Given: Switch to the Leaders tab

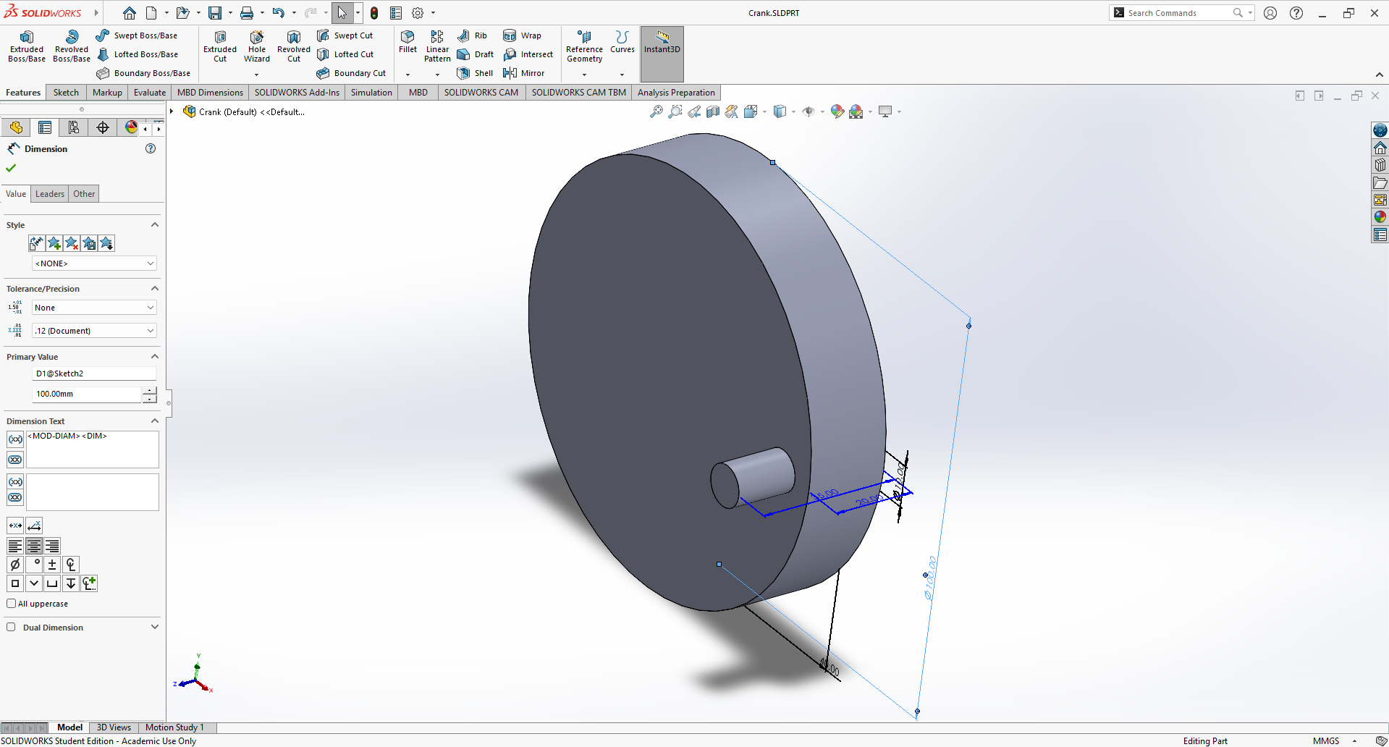Looking at the screenshot, I should [x=50, y=194].
